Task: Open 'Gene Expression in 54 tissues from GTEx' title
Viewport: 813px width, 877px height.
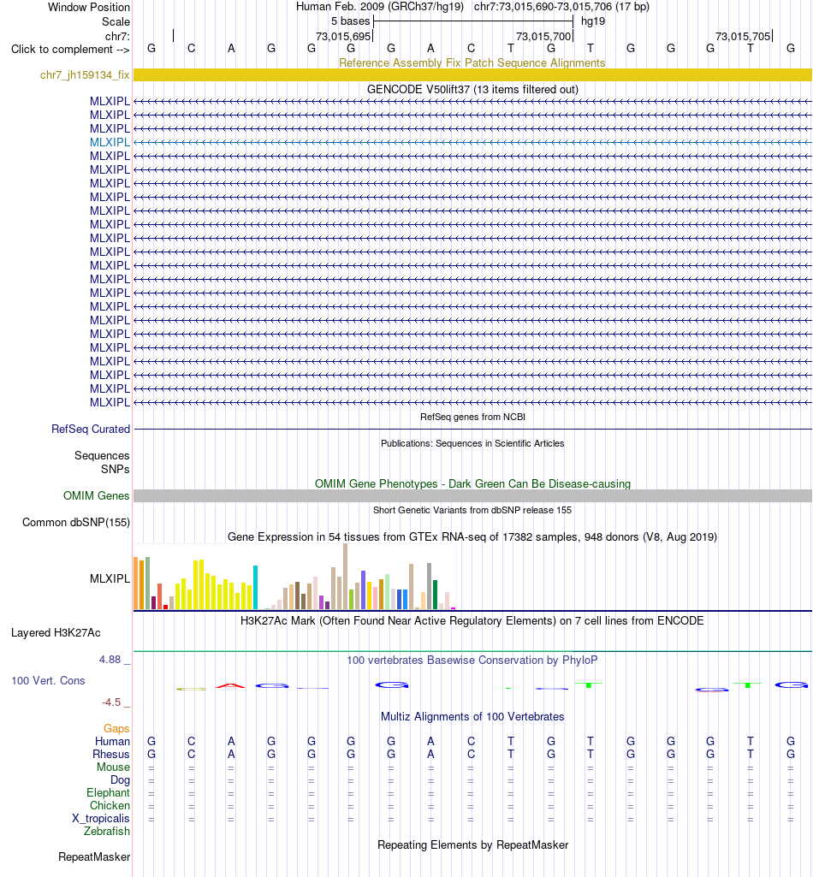Action: pyautogui.click(x=472, y=537)
